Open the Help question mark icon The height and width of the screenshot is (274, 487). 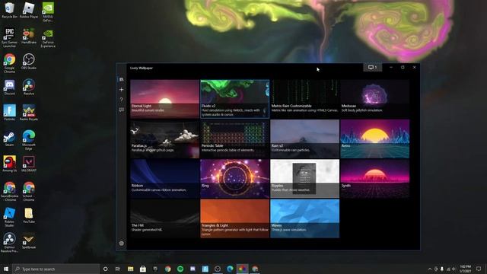pyautogui.click(x=122, y=100)
